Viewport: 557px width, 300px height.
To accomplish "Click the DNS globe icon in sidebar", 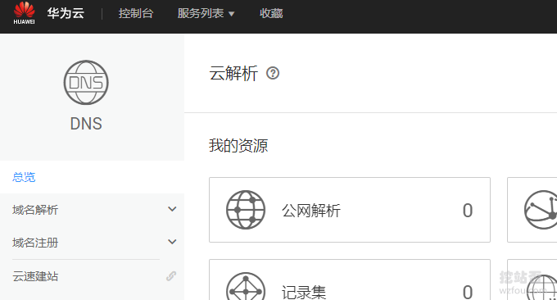I will pos(86,83).
